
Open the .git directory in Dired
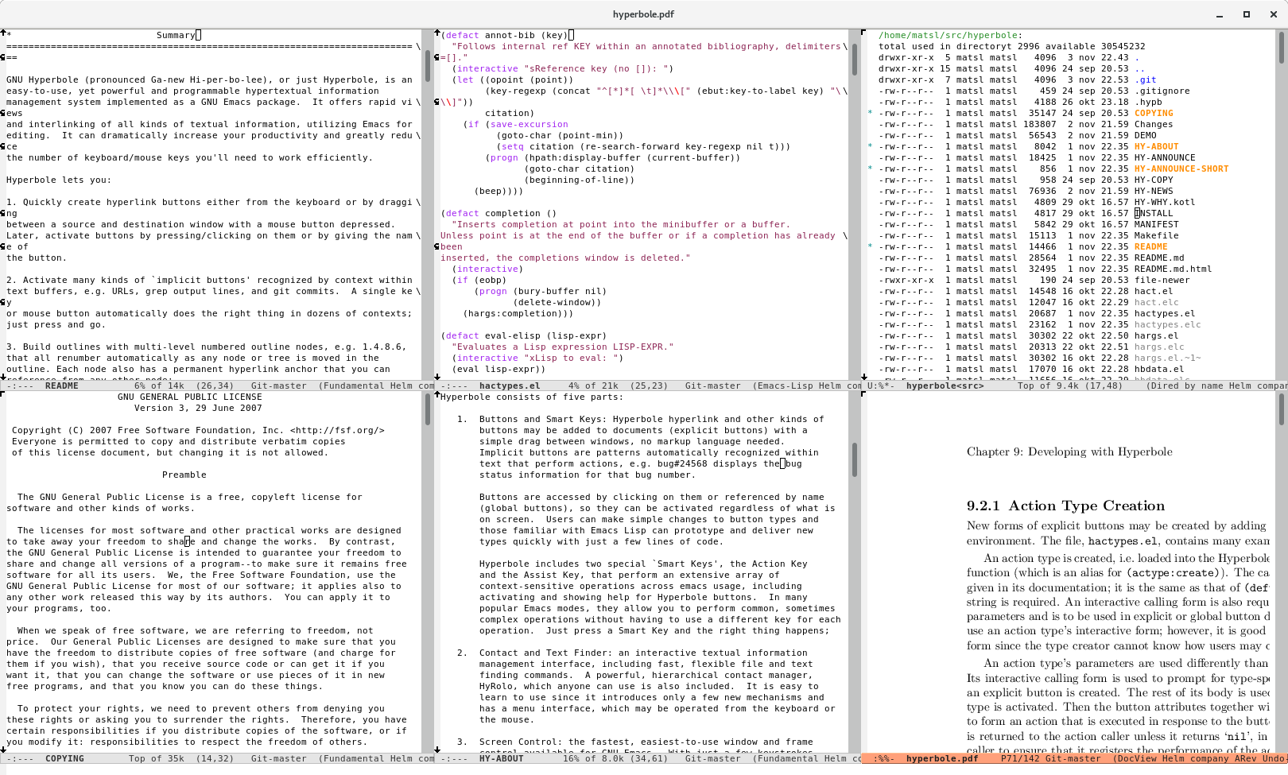(1145, 79)
